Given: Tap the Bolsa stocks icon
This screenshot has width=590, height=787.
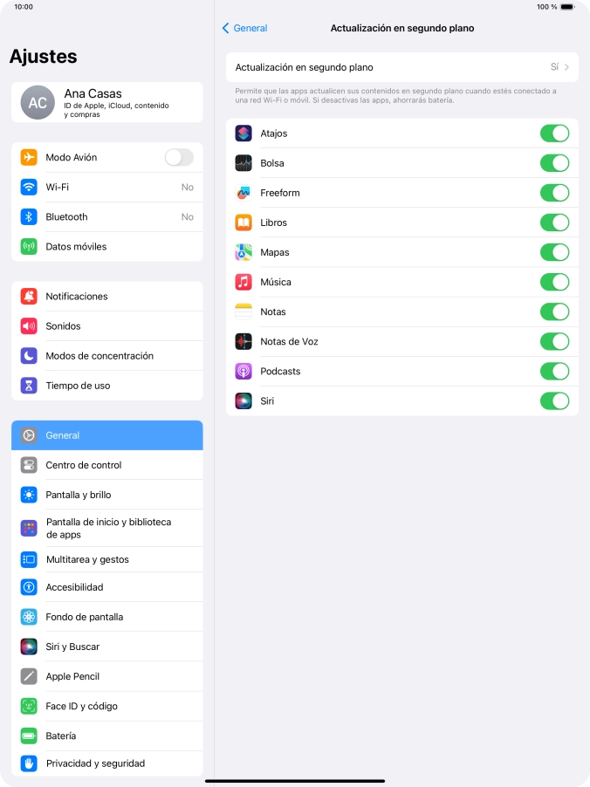Looking at the screenshot, I should [x=244, y=163].
